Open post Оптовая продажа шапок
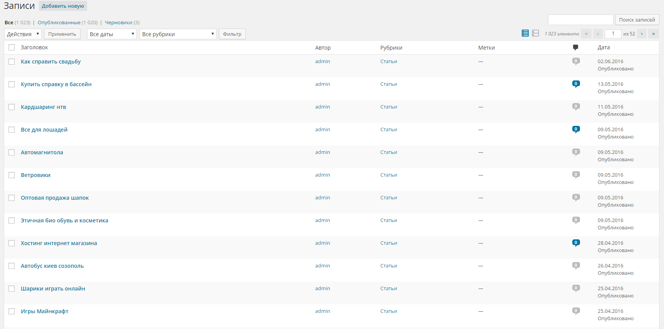The height and width of the screenshot is (329, 664). coord(55,198)
